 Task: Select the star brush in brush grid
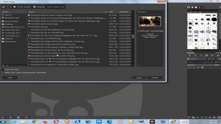click(190, 23)
